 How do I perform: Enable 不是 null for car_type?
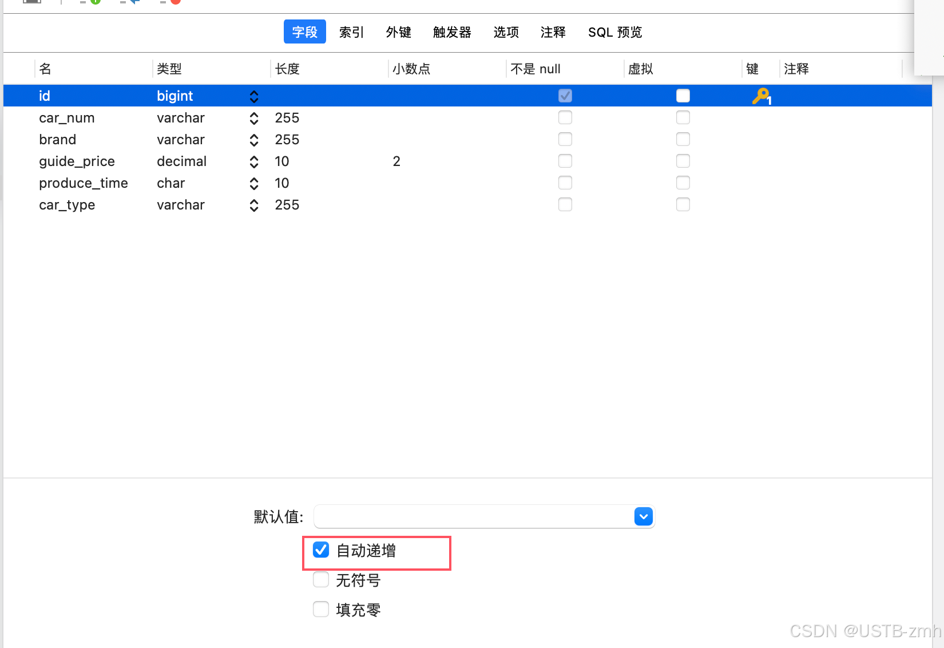point(565,204)
